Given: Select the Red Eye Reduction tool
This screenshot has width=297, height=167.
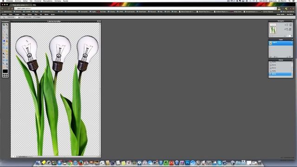Looking at the screenshot, I should point(4,57).
